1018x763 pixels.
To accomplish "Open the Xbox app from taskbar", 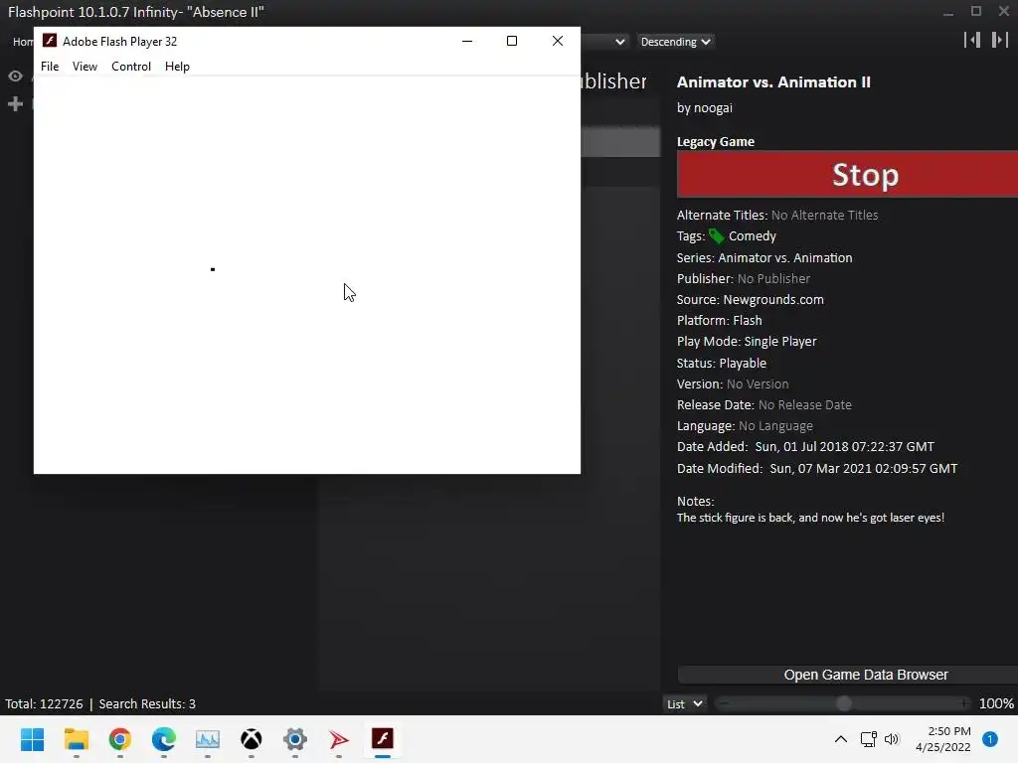I will 252,739.
